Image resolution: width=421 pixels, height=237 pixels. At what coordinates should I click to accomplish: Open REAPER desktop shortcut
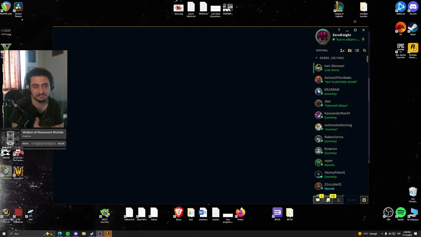pos(6,9)
